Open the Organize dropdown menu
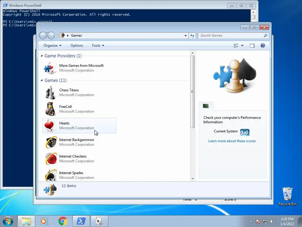Image resolution: width=302 pixels, height=227 pixels. 52,46
